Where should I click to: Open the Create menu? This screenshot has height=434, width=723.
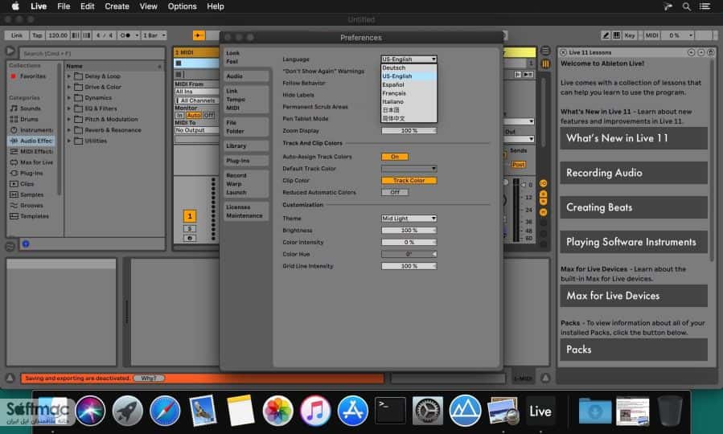pos(117,6)
